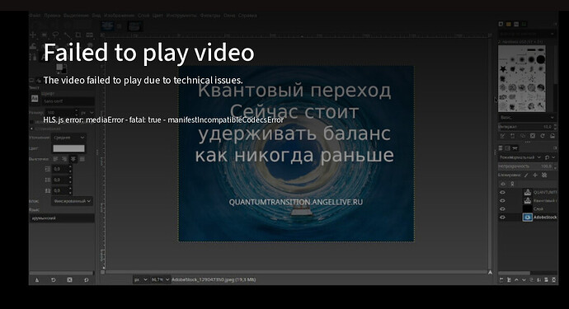Click the delete tool preset icon
Screen dimensions: 569x309
pos(69,280)
